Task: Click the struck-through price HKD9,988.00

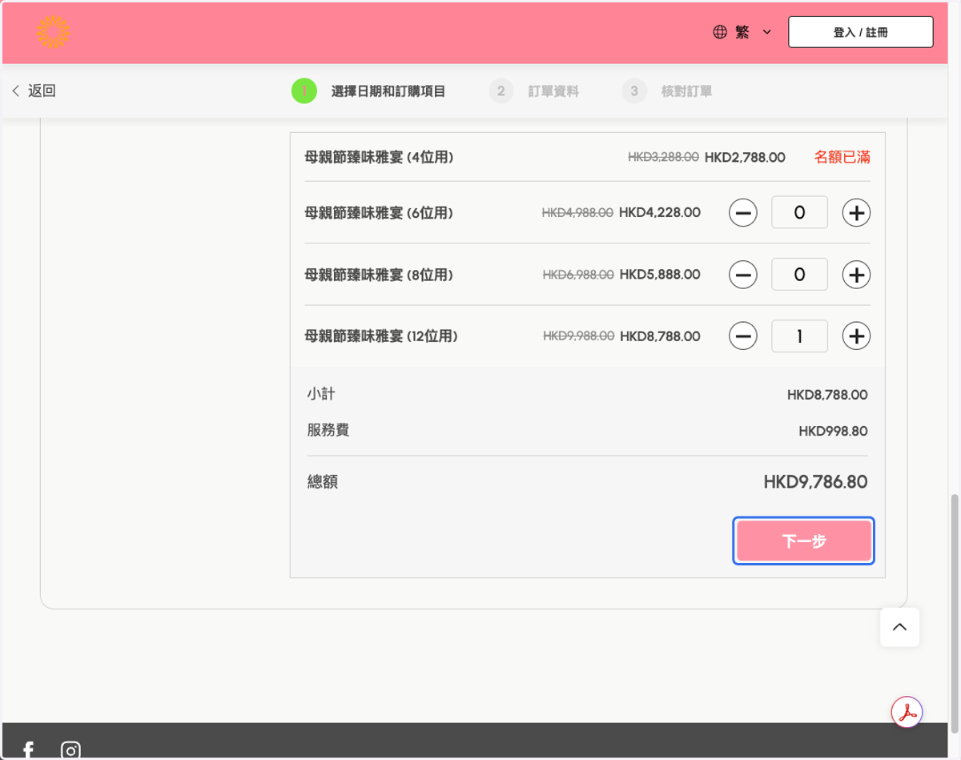Action: click(x=579, y=336)
